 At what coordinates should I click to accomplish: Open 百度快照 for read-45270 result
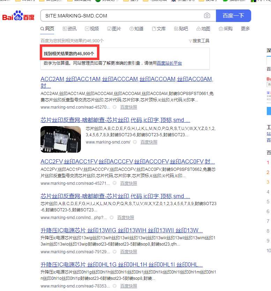pyautogui.click(x=129, y=107)
